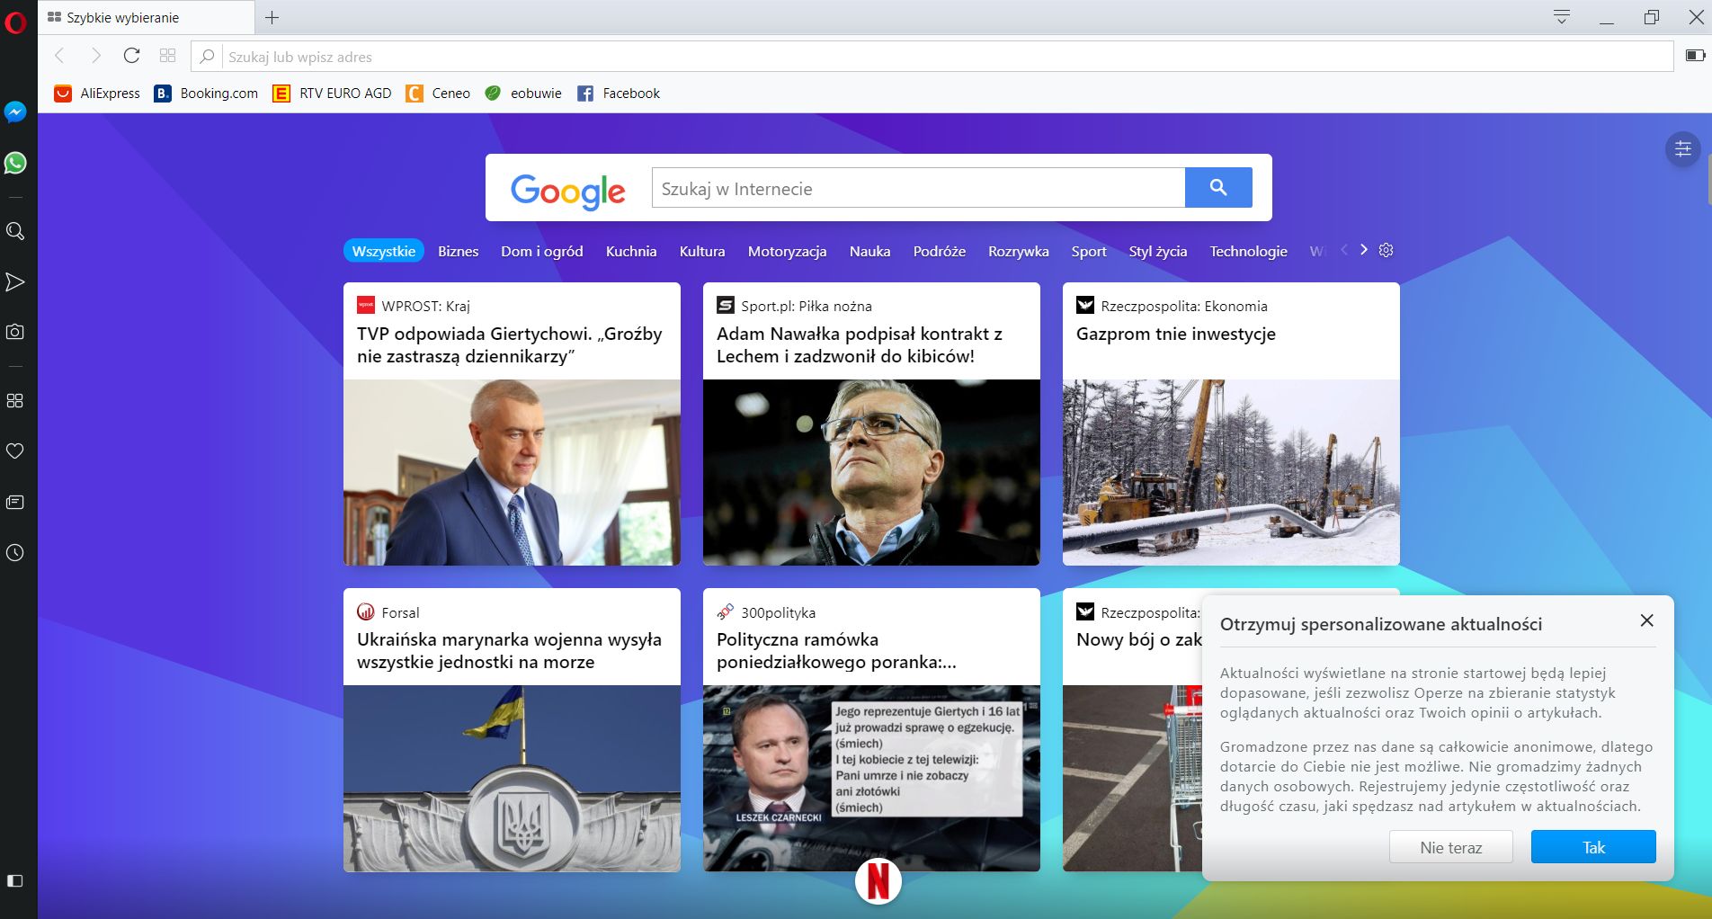Take a snapshot with the camera sidebar icon

[x=15, y=331]
